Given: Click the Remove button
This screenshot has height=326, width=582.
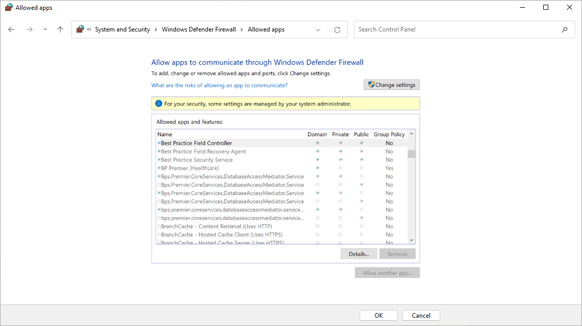Looking at the screenshot, I should 397,254.
